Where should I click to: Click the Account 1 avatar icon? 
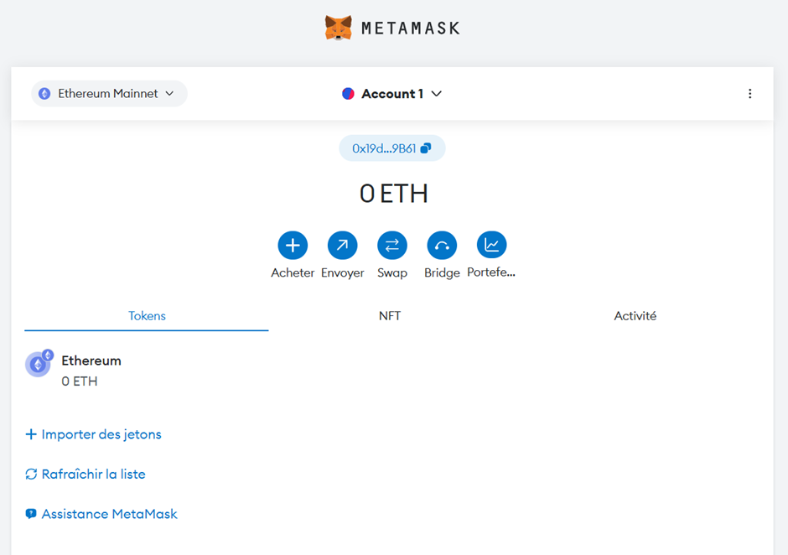coord(348,94)
